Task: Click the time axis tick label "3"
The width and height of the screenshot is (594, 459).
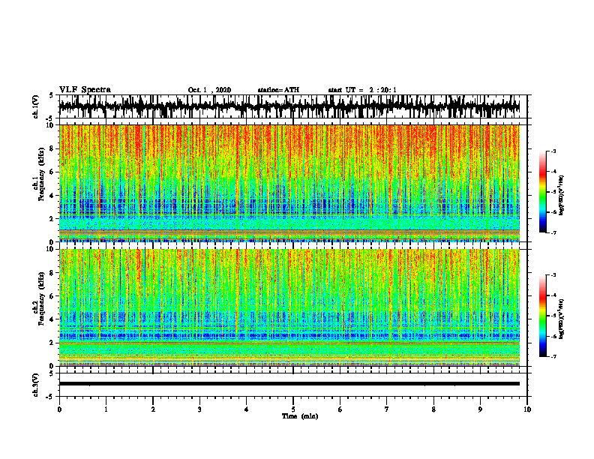Action: (199, 409)
